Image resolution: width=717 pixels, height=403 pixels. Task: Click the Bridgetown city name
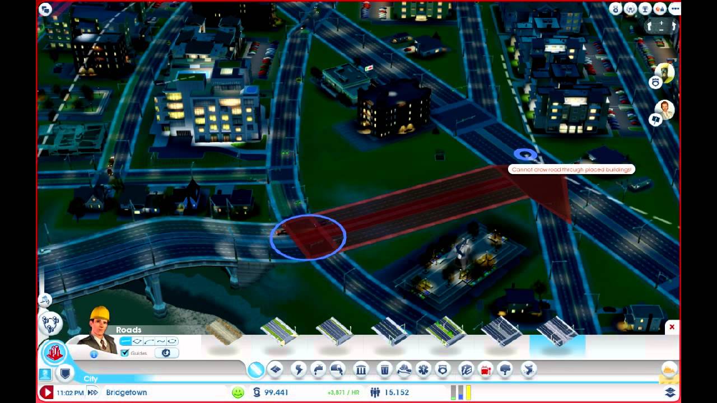click(x=127, y=392)
